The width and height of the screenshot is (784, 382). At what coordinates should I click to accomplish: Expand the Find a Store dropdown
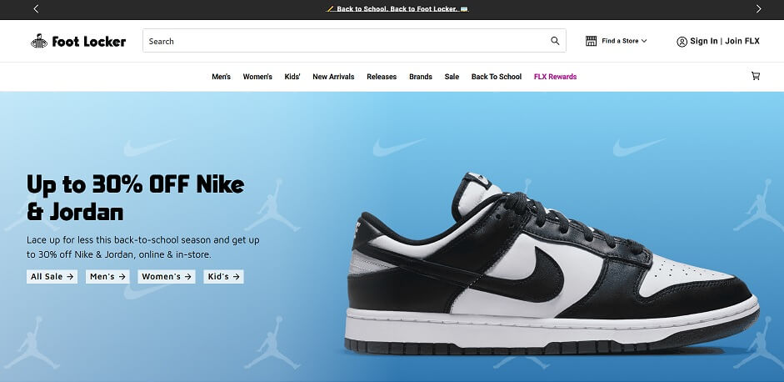coord(624,41)
